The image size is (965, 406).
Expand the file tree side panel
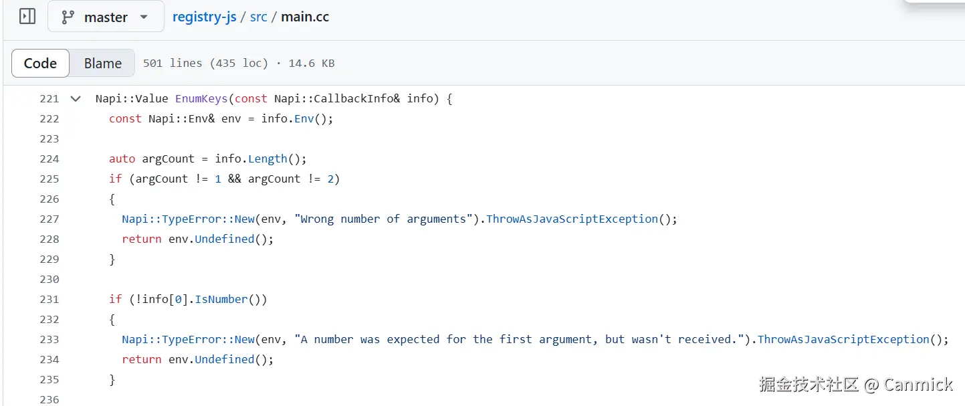[x=27, y=17]
